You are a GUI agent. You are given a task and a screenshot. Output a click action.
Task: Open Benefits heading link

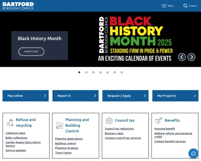click(172, 120)
